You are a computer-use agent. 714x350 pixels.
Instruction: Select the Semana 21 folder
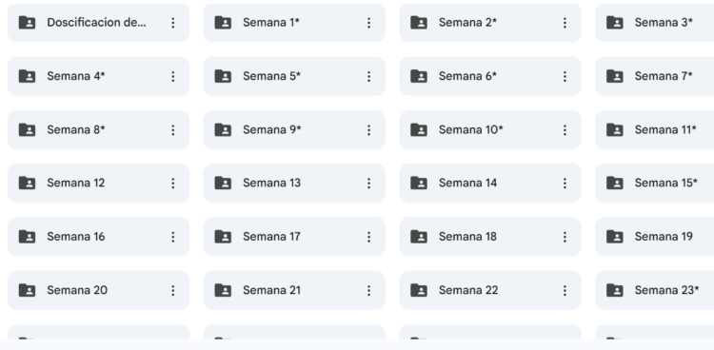point(294,290)
